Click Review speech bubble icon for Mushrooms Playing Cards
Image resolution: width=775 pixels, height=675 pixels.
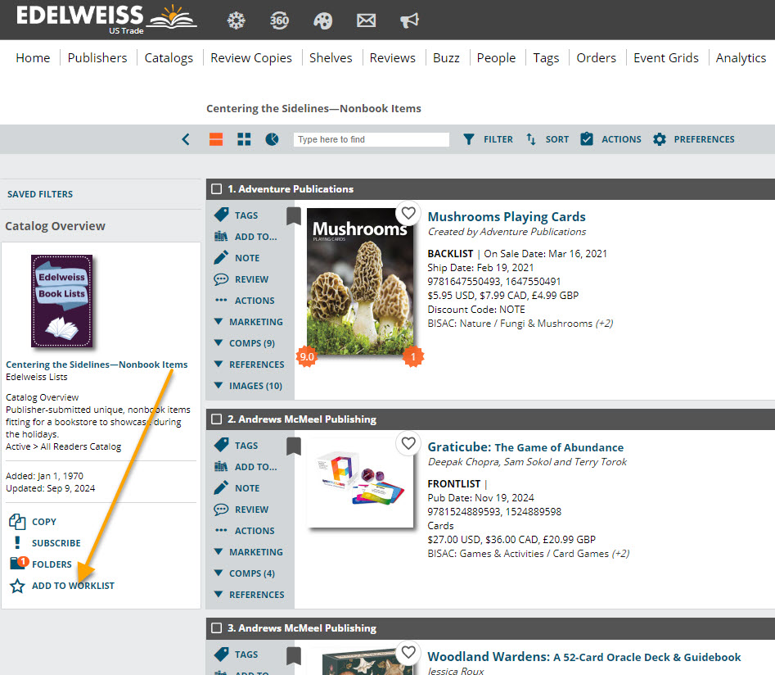(x=221, y=279)
